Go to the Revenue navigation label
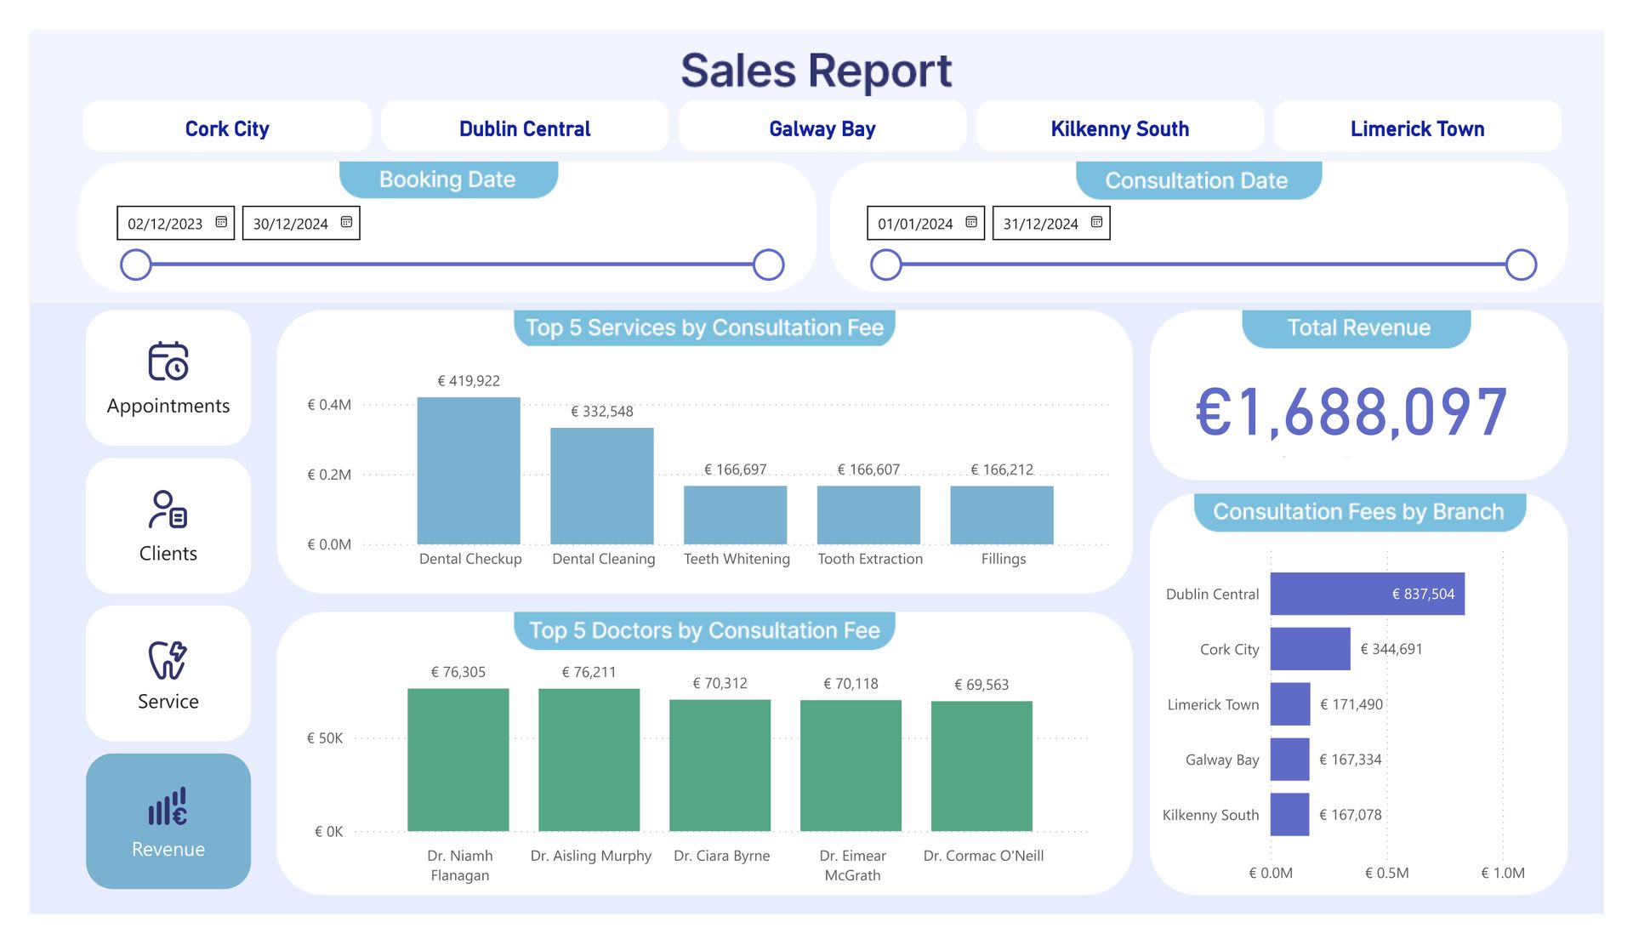The width and height of the screenshot is (1633, 945). pyautogui.click(x=168, y=850)
